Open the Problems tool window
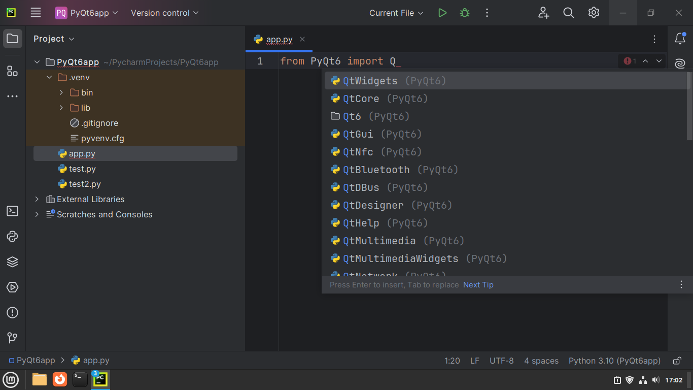The height and width of the screenshot is (390, 693). click(x=13, y=312)
